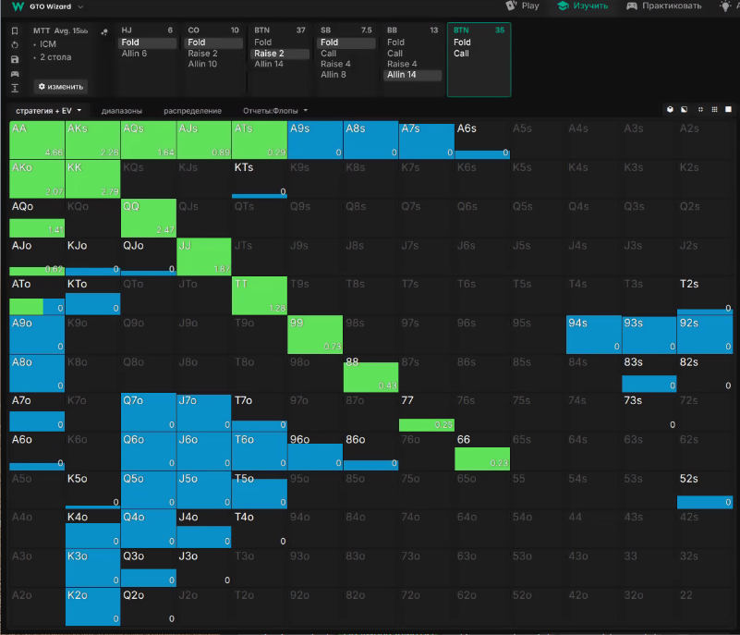Open the 'Практиковать' section in top navigation
Screen dimensions: 740x635
[x=663, y=6]
